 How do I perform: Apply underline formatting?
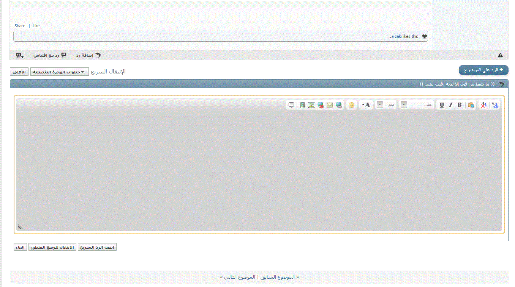[442, 105]
